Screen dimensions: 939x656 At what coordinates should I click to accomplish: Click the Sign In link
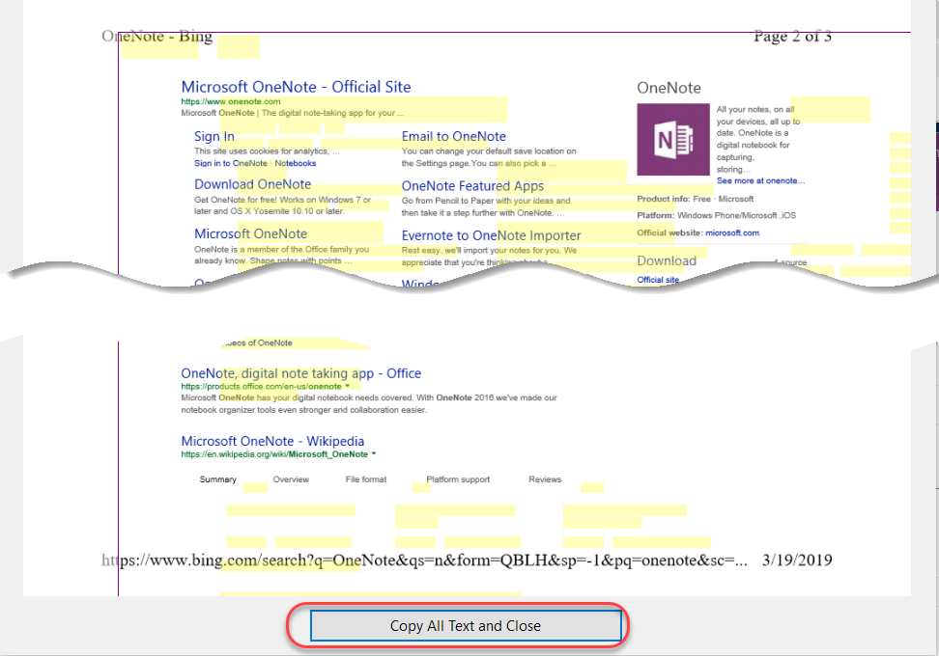(213, 136)
